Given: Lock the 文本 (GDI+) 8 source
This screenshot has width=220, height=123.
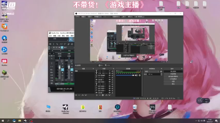Looking at the screenshot, I should pyautogui.click(x=112, y=73).
